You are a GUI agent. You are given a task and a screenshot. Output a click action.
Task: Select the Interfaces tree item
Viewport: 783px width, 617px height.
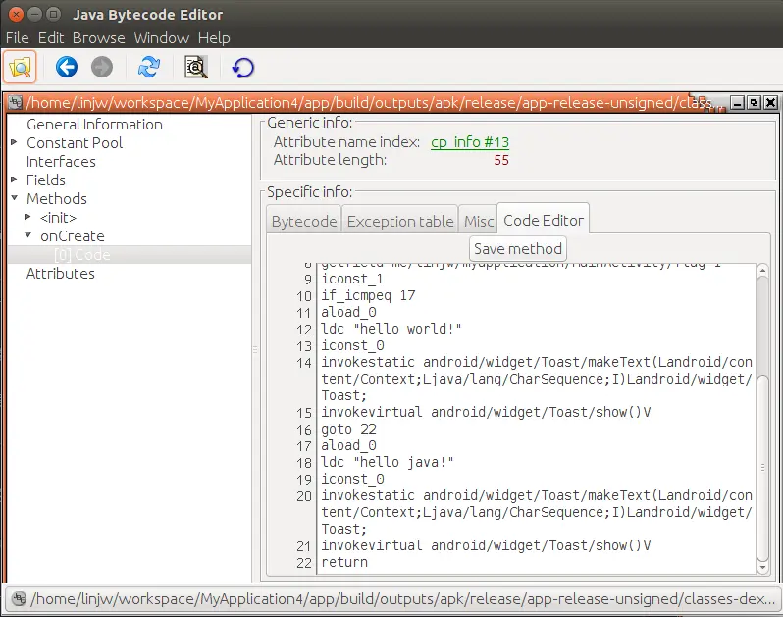(x=61, y=161)
